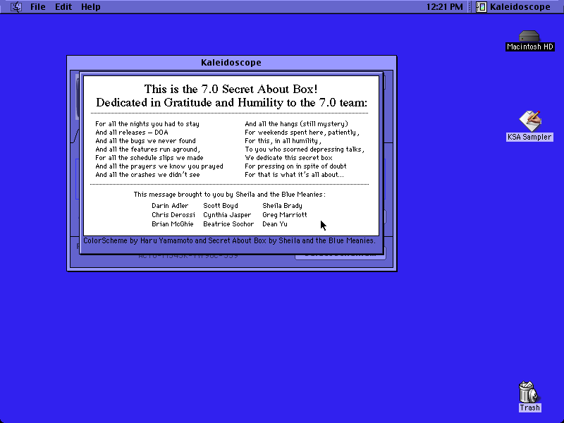564x423 pixels.
Task: Click the name Dean Yu
Action: 275,224
